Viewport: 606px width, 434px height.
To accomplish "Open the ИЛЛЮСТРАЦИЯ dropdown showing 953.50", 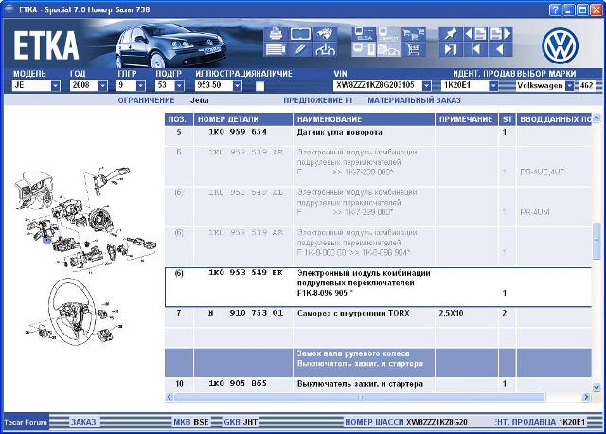I will [238, 85].
